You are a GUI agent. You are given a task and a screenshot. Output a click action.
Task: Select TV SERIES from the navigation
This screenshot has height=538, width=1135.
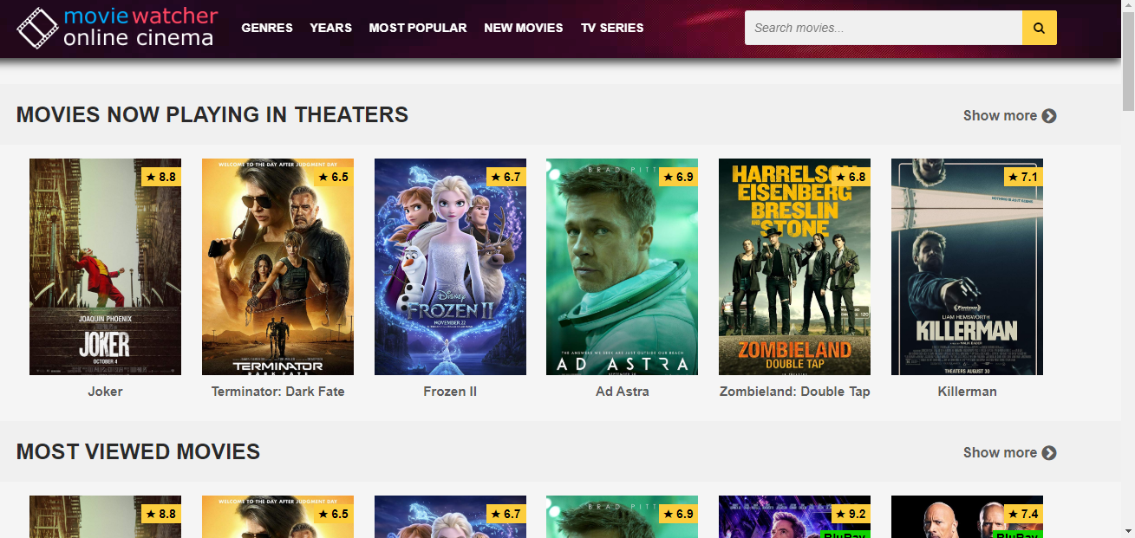[612, 27]
